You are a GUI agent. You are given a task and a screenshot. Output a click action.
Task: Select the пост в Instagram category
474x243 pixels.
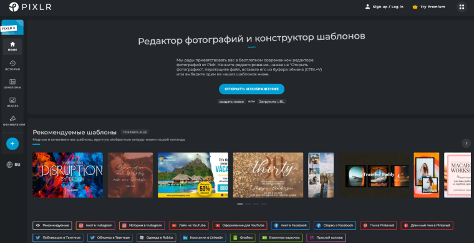95,226
